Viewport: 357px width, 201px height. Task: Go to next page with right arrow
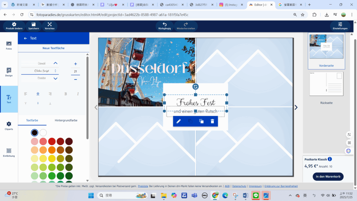click(296, 107)
